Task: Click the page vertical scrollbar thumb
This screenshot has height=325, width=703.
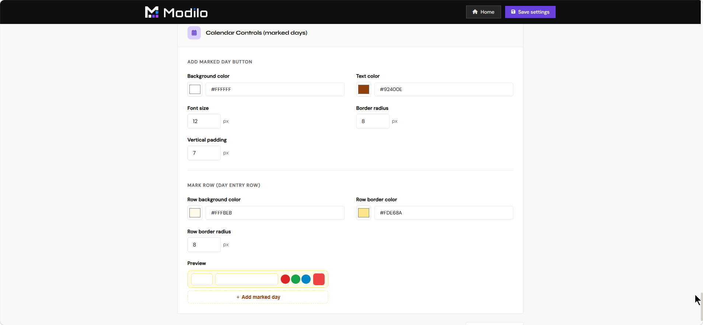Action: [x=701, y=307]
